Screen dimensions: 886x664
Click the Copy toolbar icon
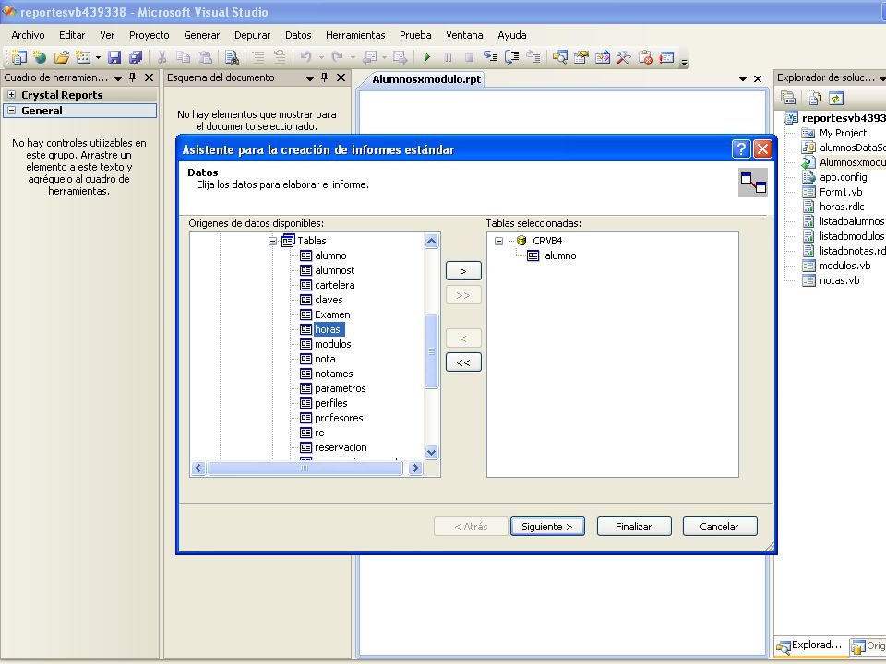coord(183,57)
